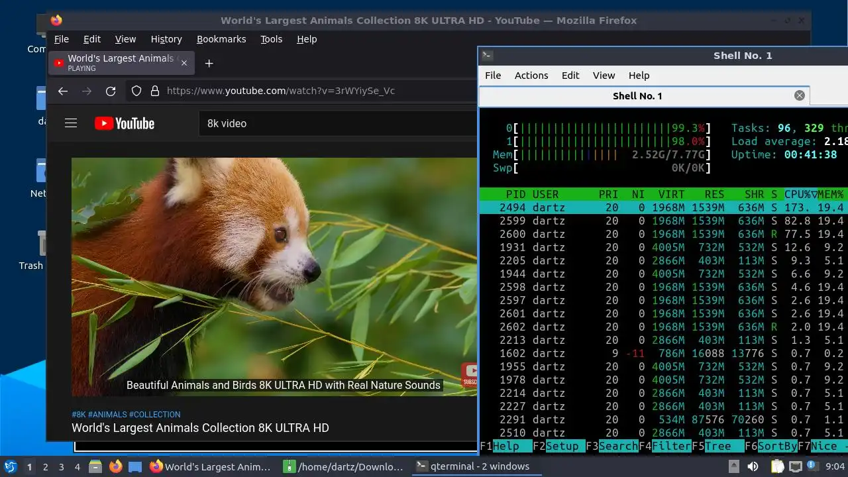This screenshot has height=477, width=848.
Task: Click the volume icon in tray
Action: point(753,466)
